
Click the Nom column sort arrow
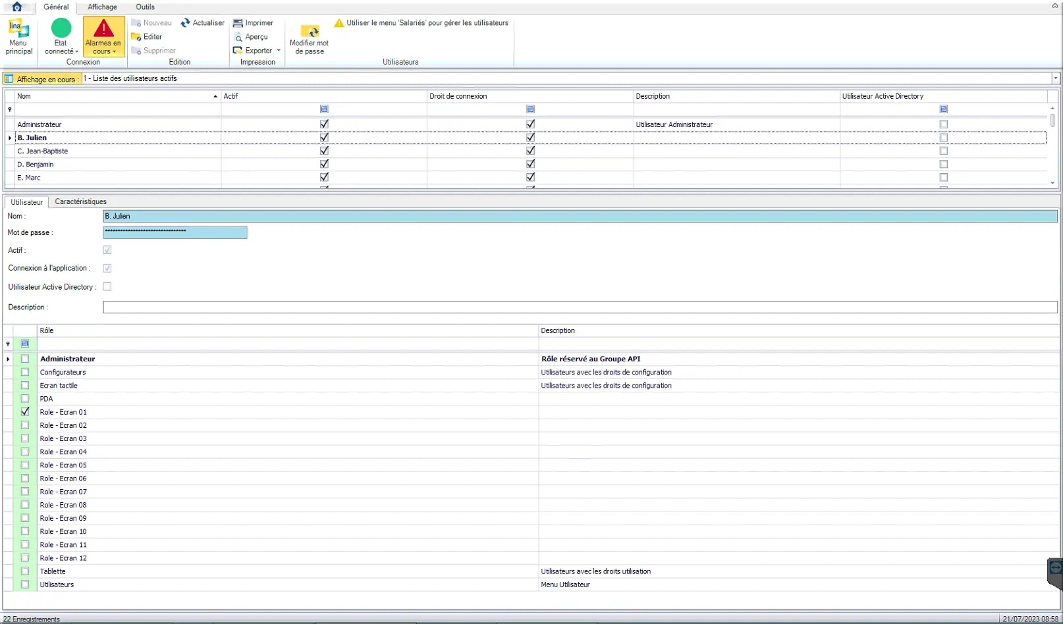[x=215, y=97]
